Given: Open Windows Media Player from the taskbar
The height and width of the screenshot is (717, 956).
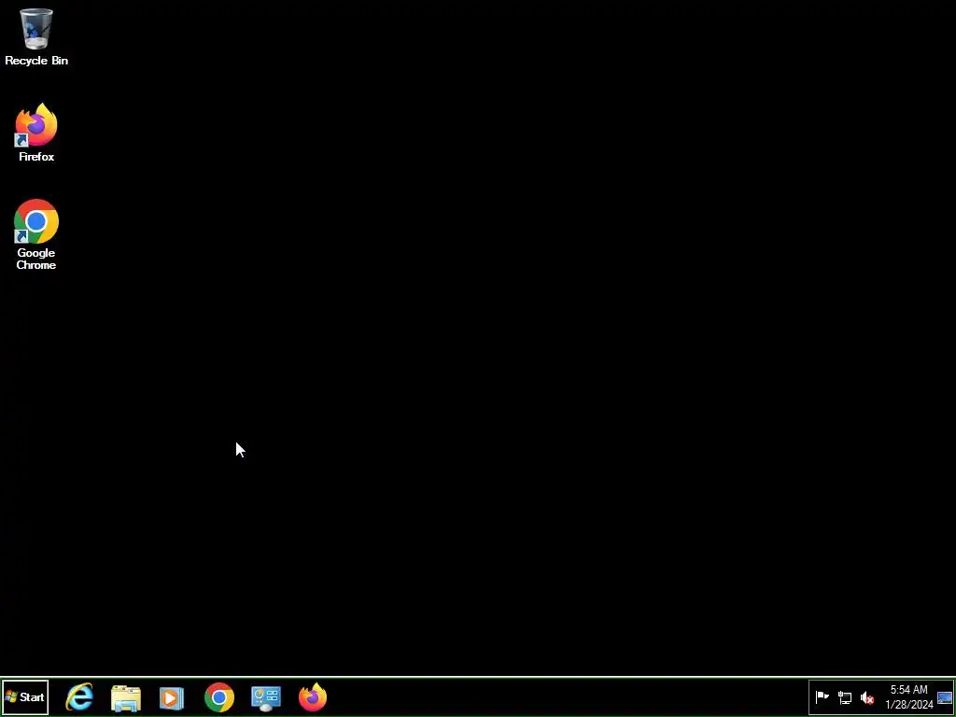Looking at the screenshot, I should point(172,697).
